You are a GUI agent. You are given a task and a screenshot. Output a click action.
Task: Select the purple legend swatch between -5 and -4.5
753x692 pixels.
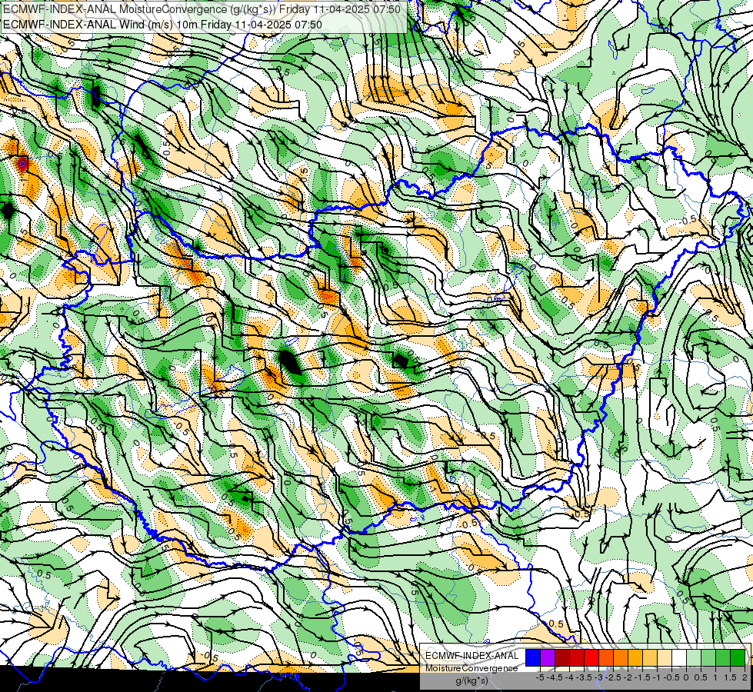coord(548,657)
